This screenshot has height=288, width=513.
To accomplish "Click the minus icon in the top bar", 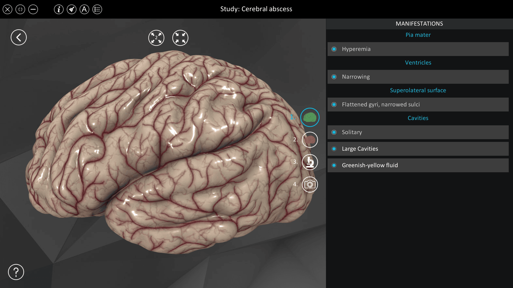I will [33, 10].
